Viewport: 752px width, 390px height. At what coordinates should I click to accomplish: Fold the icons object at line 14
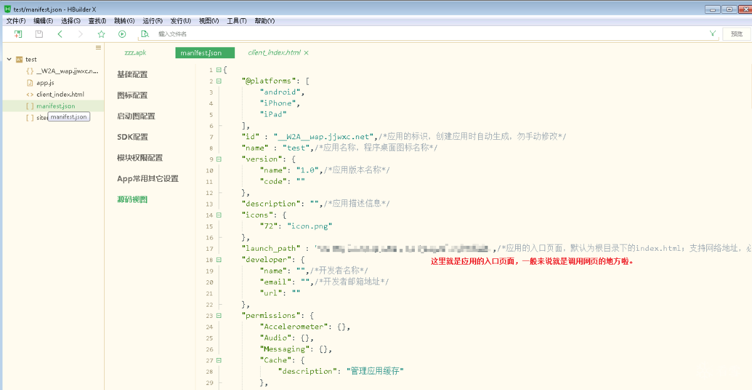[x=219, y=215]
